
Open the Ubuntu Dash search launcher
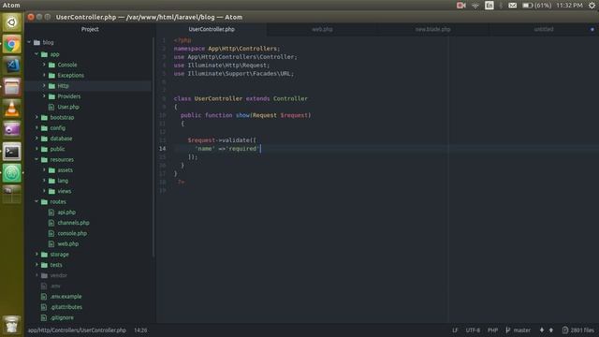coord(12,22)
